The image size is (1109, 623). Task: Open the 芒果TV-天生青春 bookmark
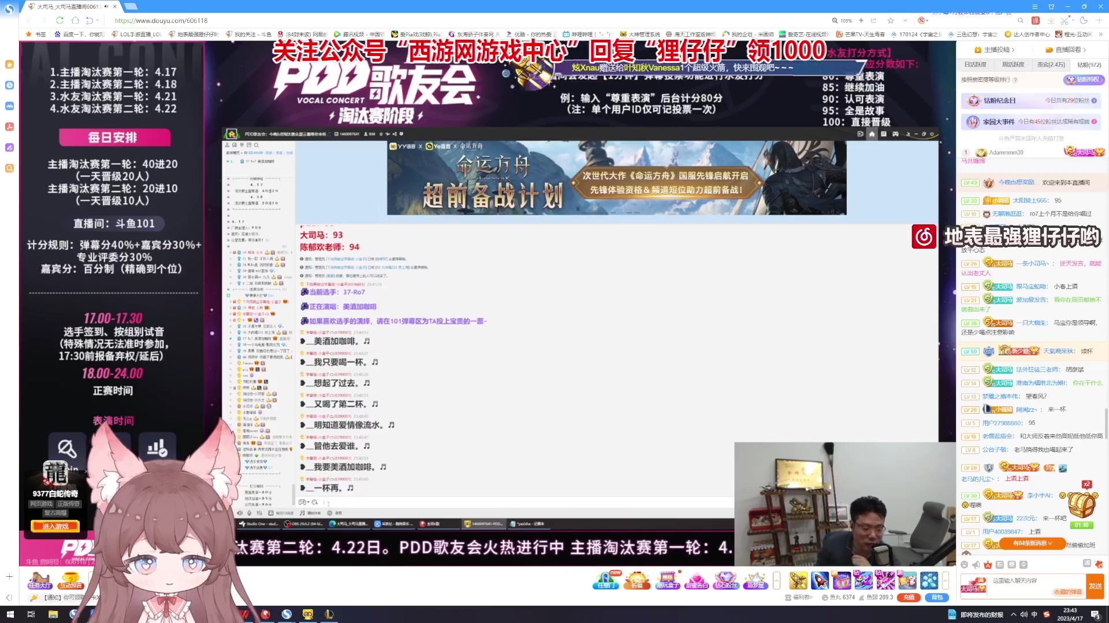(x=860, y=34)
